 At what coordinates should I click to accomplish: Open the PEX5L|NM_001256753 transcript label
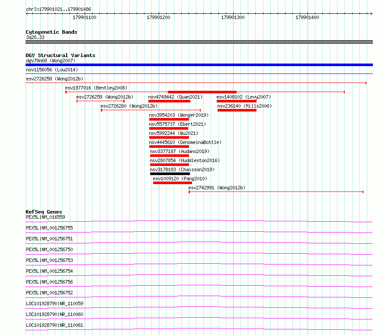click(x=49, y=260)
